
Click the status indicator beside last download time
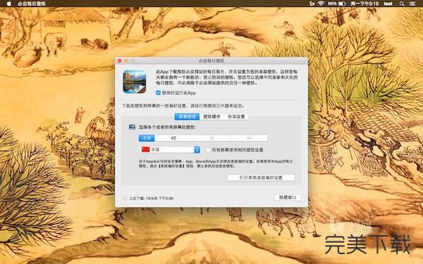[x=125, y=199]
